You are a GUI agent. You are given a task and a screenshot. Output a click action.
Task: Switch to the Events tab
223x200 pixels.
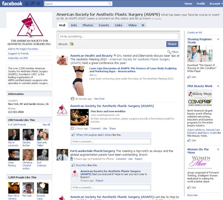pos(104,25)
